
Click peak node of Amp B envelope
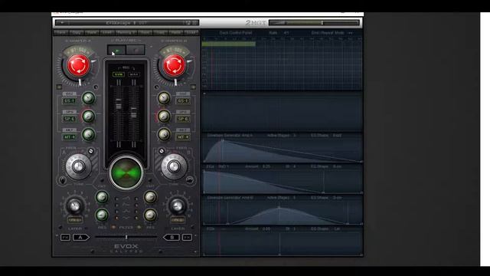tap(279, 207)
